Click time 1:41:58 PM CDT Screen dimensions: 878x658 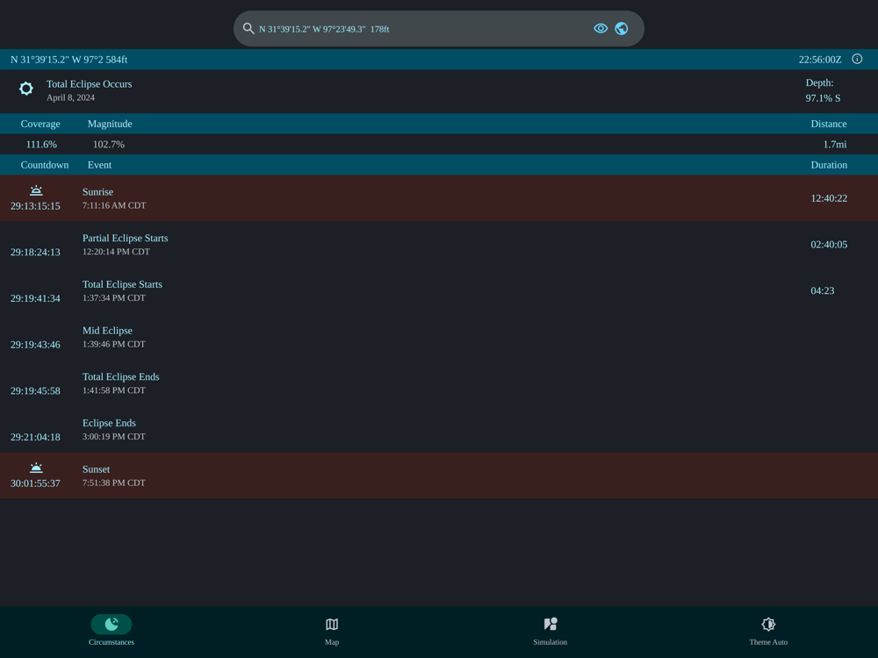click(113, 390)
